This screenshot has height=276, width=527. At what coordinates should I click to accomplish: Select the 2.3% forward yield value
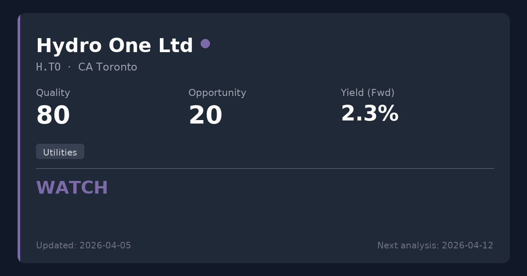click(369, 113)
